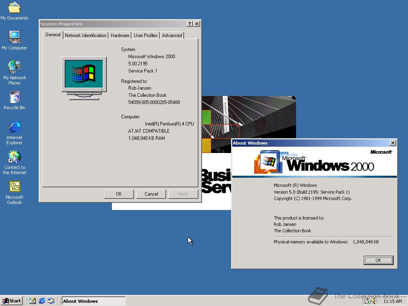
Task: Click Intel(R) Pentium(R) 4 CPU text
Action: click(x=169, y=124)
